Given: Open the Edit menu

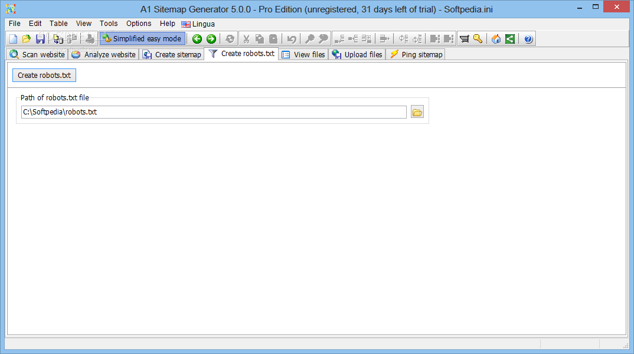Looking at the screenshot, I should 35,24.
